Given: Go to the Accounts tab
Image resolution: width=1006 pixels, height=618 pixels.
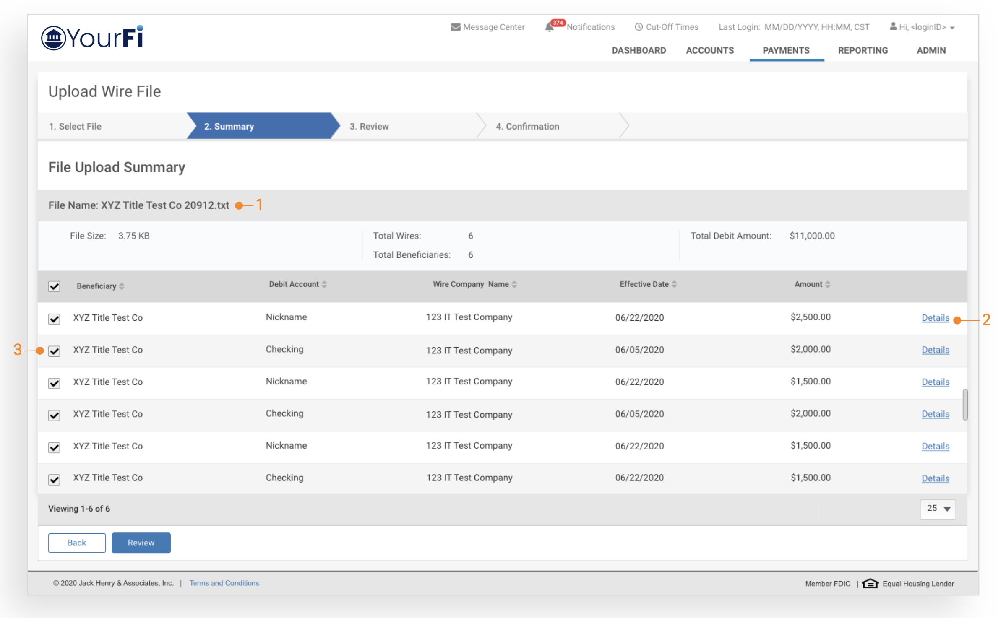Looking at the screenshot, I should [710, 50].
